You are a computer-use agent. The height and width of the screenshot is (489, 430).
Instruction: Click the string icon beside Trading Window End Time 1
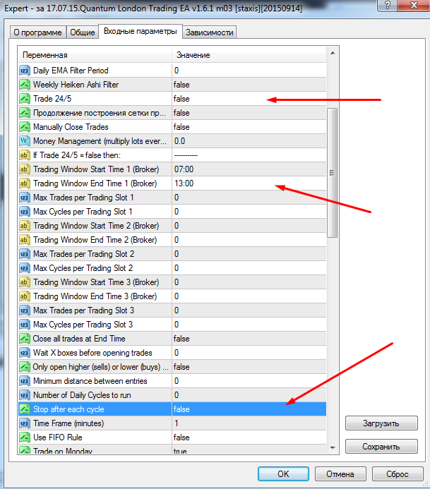[25, 183]
